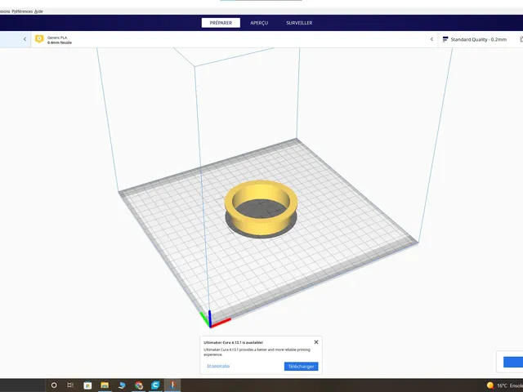Click the '0.4mm Nozzle' label
This screenshot has height=392, width=523.
click(x=60, y=42)
